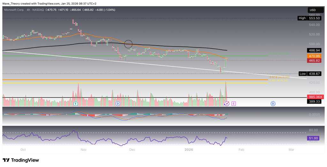This screenshot has height=167, width=327.
Task: Click the purple lightning event marker
Action: coord(226,104)
